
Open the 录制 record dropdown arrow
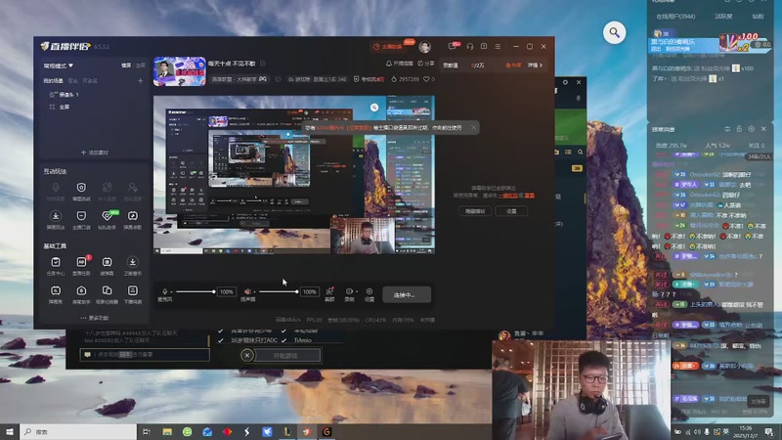click(356, 291)
